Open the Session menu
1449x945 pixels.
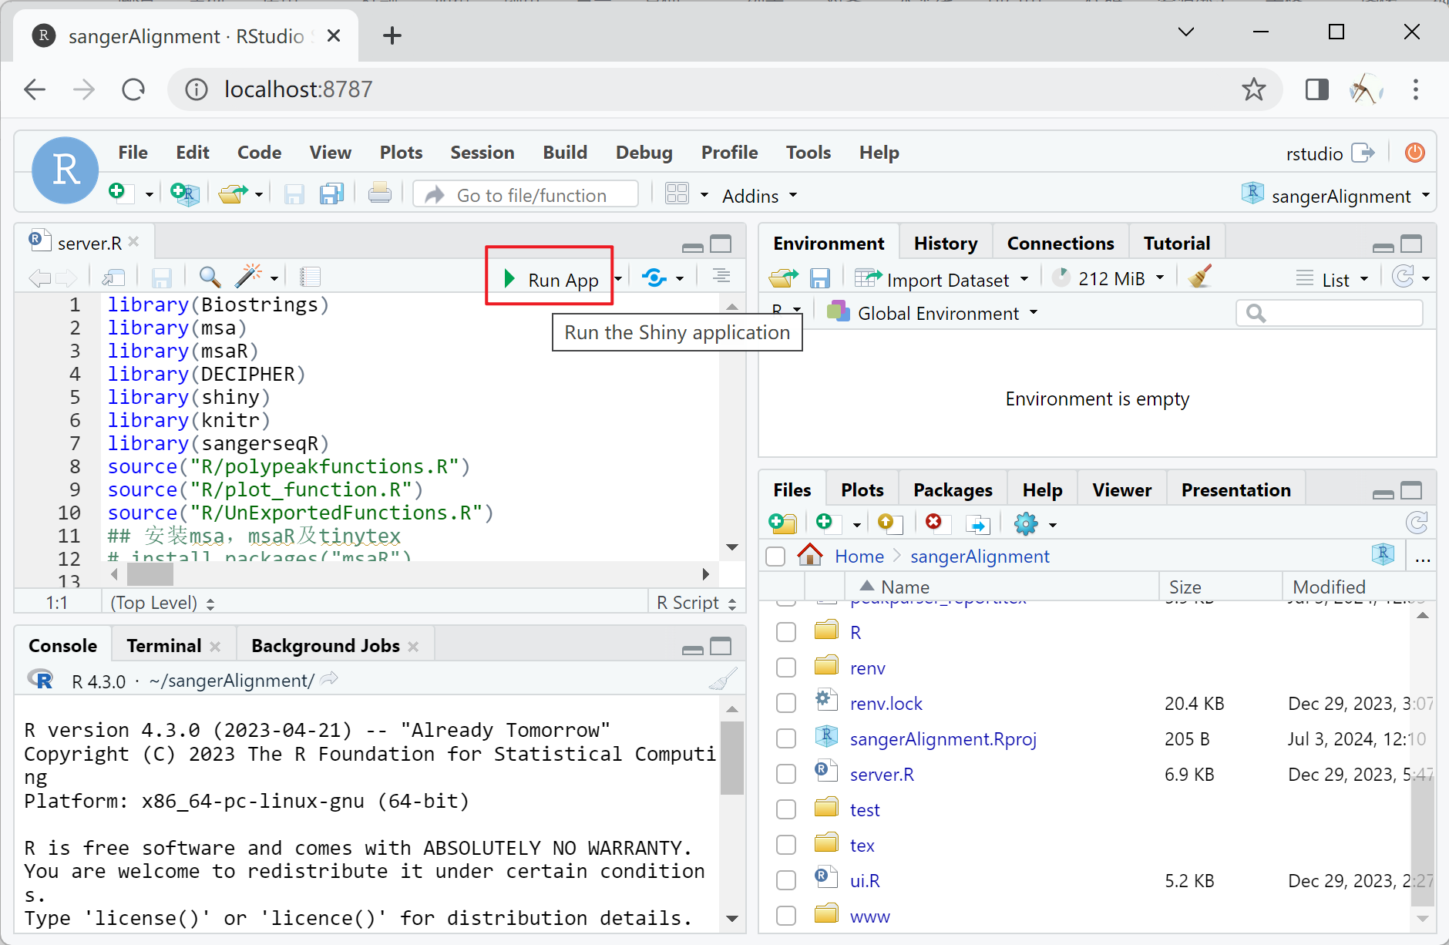click(482, 152)
